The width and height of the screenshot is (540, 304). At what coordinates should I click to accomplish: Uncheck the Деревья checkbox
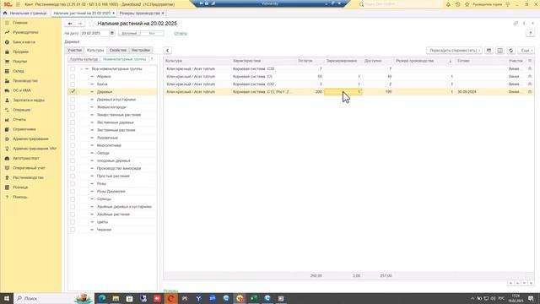coord(73,92)
